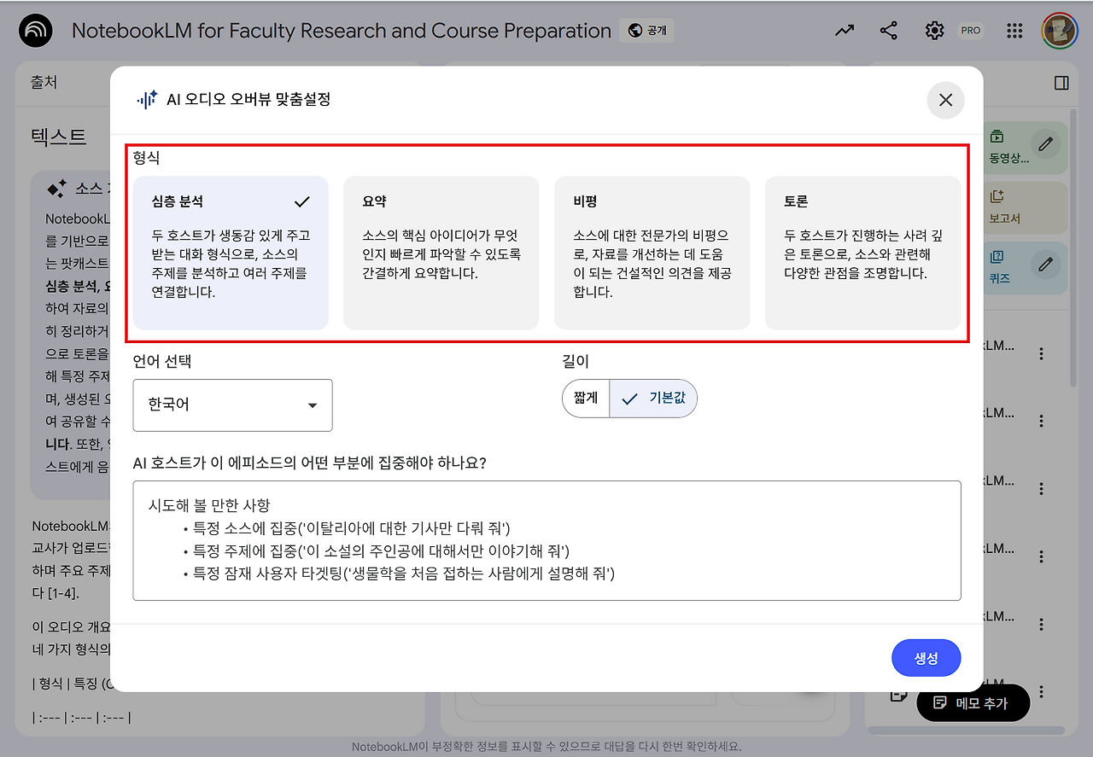This screenshot has width=1093, height=757.
Task: Set length to 짧게
Action: [586, 399]
